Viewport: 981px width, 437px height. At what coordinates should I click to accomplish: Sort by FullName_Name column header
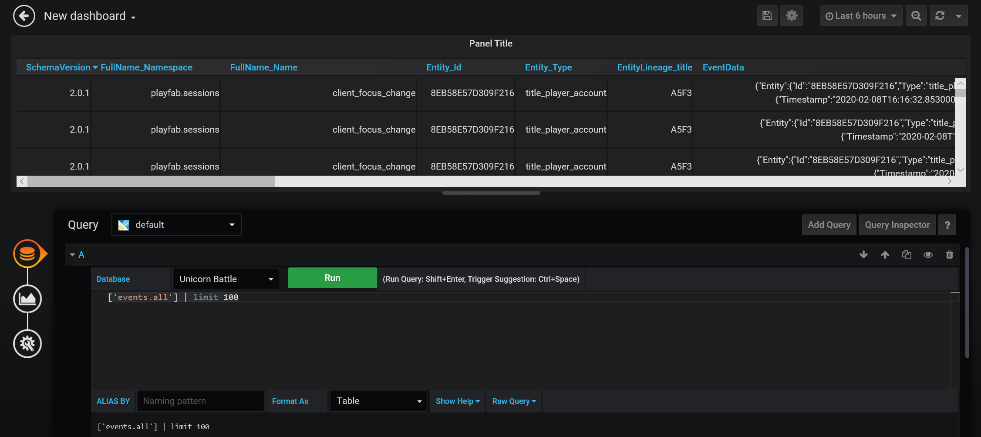pyautogui.click(x=263, y=67)
